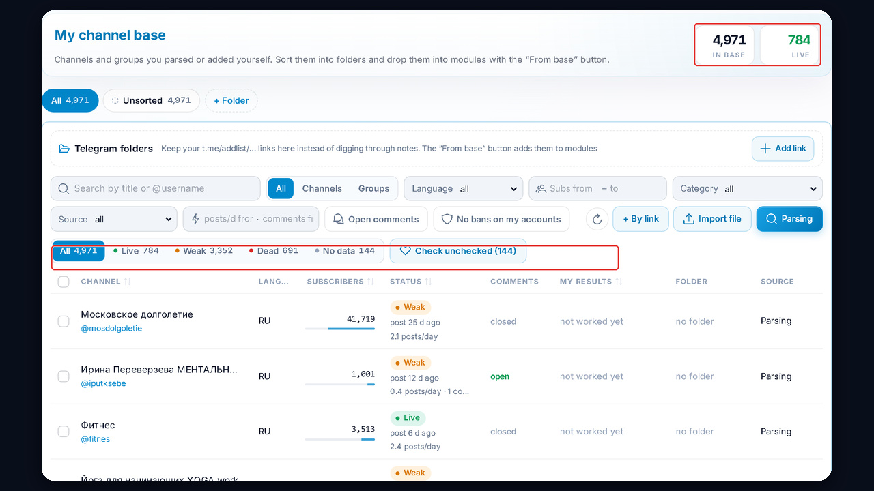Click the 41,719 subscribers bar
Screen dimensions: 874x491
[x=340, y=329]
